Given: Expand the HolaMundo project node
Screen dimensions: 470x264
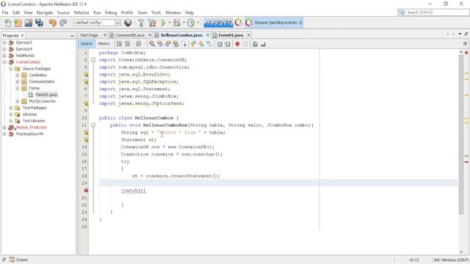Looking at the screenshot, I should [4, 56].
